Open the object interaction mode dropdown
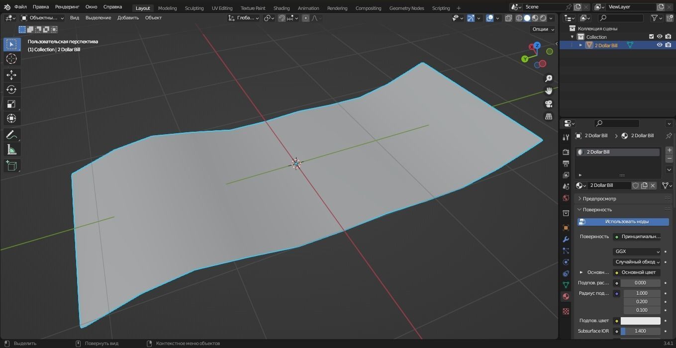The image size is (676, 348). (x=42, y=18)
